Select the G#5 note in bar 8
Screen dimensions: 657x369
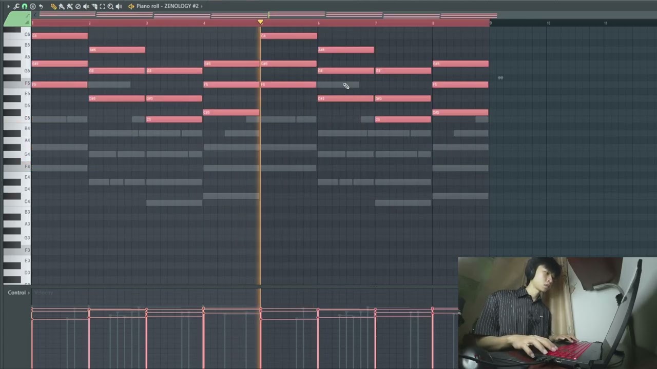point(461,64)
